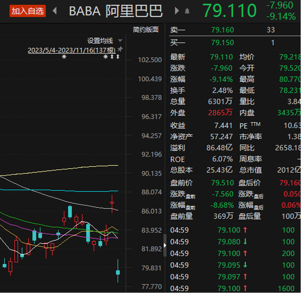The width and height of the screenshot is (301, 293).
Task: Click the 同比 label
Action: tap(247, 148)
